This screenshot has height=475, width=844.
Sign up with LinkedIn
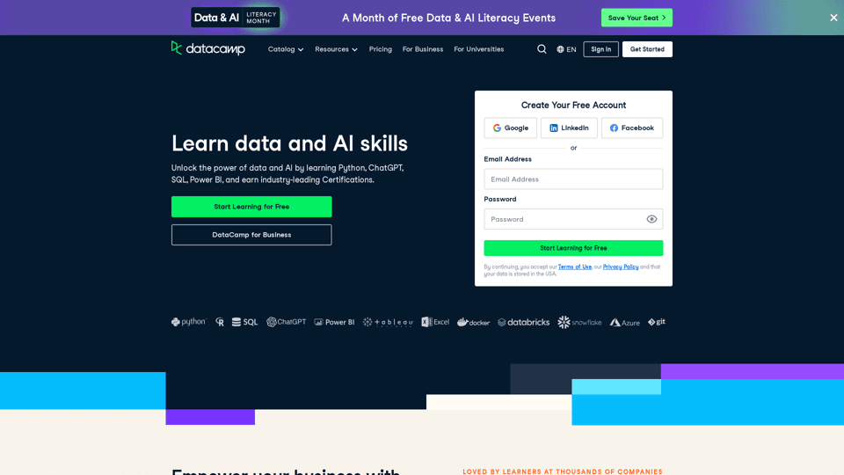click(569, 128)
